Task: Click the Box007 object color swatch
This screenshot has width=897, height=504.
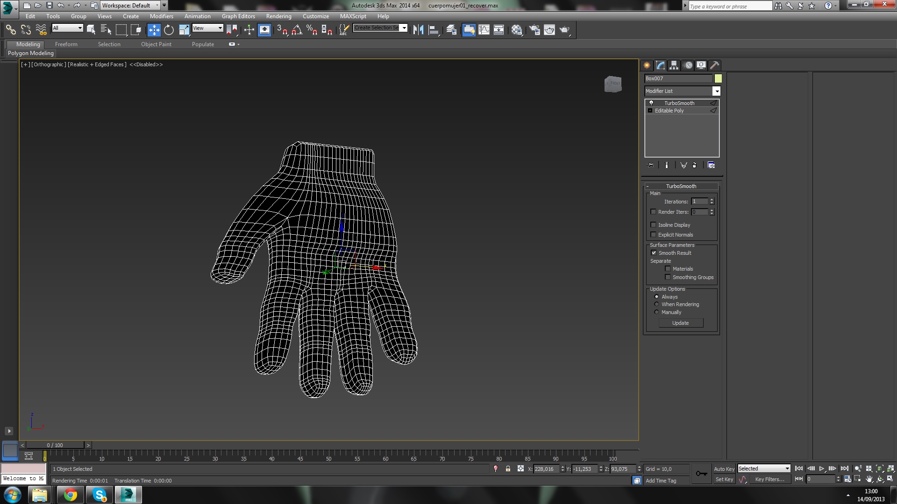Action: 718,78
